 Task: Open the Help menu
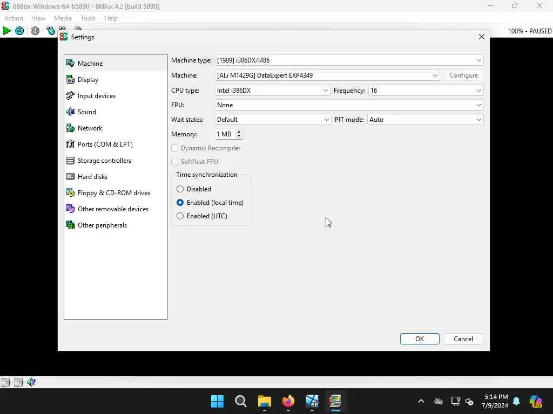click(111, 18)
